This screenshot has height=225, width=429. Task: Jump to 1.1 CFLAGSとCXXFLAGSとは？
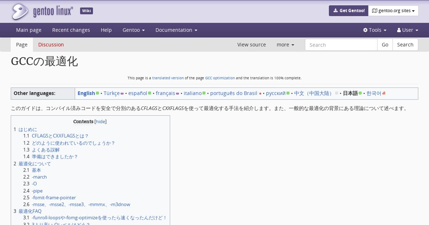60,136
